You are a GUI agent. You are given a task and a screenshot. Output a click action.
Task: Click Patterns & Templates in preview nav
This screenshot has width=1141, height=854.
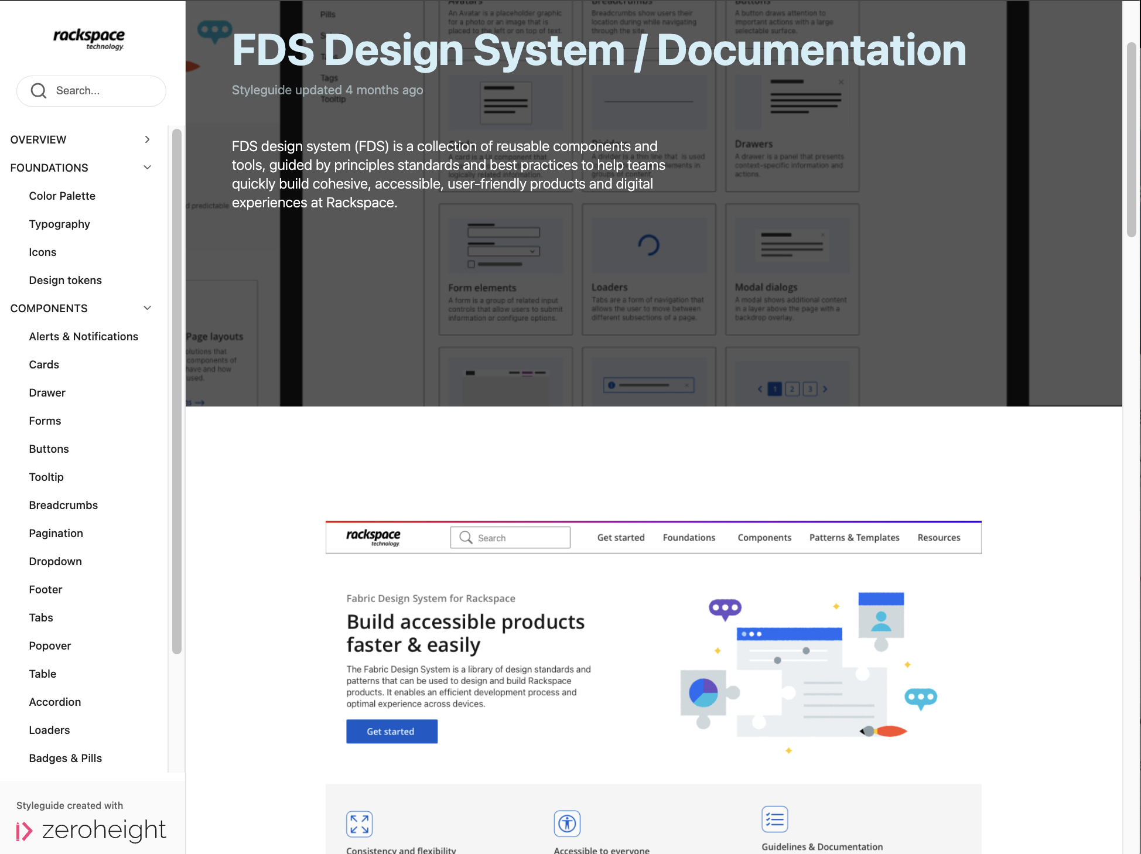854,538
